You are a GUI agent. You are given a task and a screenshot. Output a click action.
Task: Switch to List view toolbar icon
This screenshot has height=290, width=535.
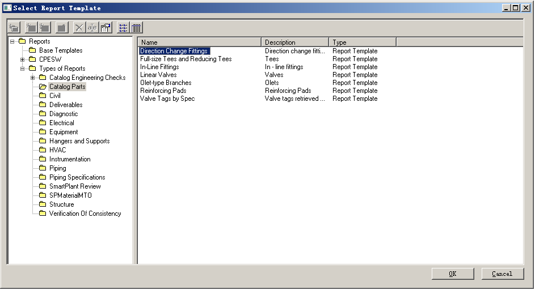(123, 28)
